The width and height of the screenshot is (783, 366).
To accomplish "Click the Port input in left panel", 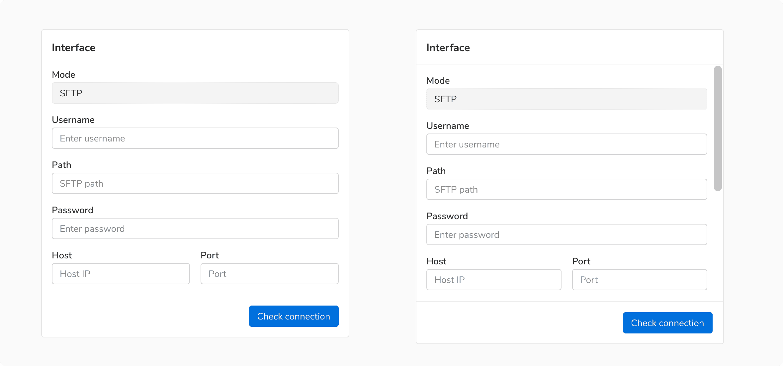I will coord(269,274).
